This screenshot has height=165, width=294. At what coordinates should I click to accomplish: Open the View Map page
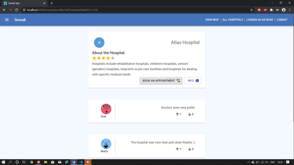(x=212, y=20)
